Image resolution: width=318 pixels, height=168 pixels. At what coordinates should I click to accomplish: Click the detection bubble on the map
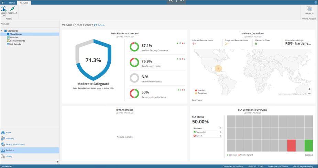(x=218, y=69)
